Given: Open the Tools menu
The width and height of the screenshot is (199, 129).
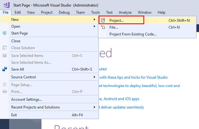Looking at the screenshot, I should 95,12.
